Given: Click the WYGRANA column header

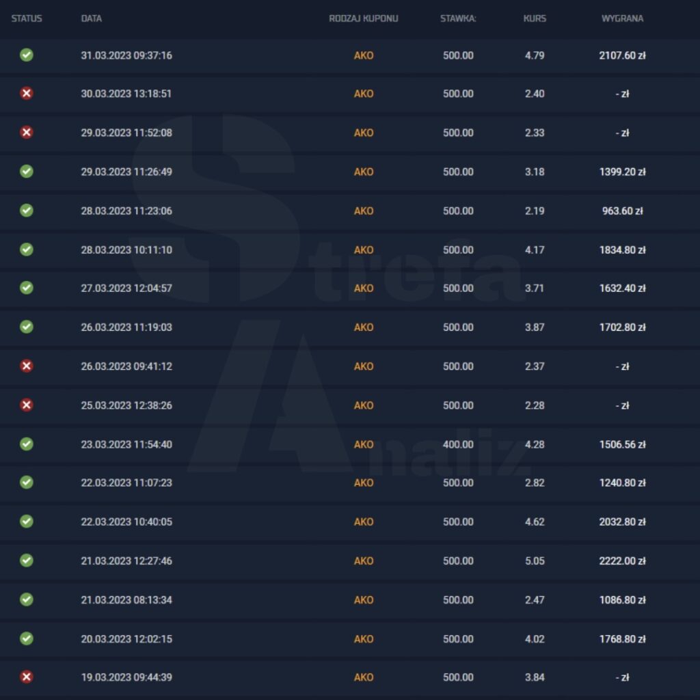Looking at the screenshot, I should (622, 18).
